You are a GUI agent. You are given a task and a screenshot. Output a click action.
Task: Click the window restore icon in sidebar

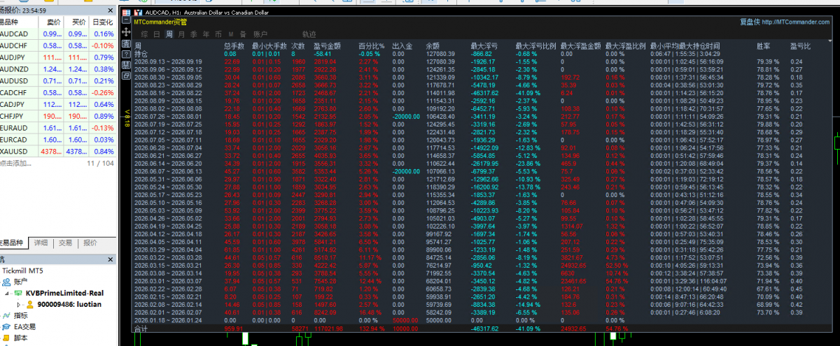[x=127, y=75]
